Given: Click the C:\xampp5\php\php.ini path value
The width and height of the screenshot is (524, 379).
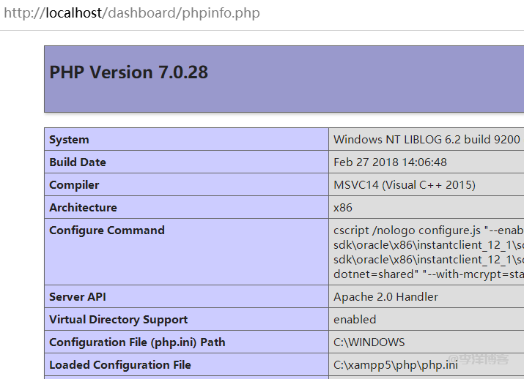Looking at the screenshot, I should (x=395, y=365).
